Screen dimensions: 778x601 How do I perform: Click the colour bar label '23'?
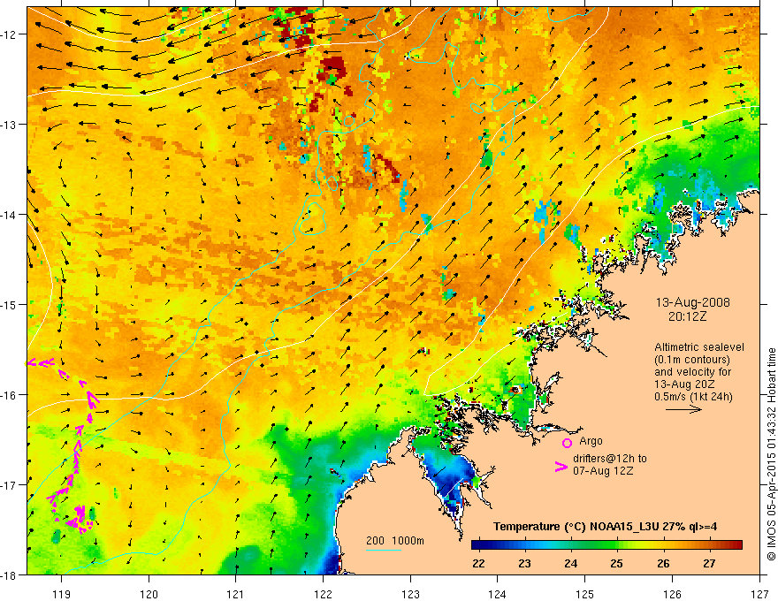pyautogui.click(x=524, y=563)
